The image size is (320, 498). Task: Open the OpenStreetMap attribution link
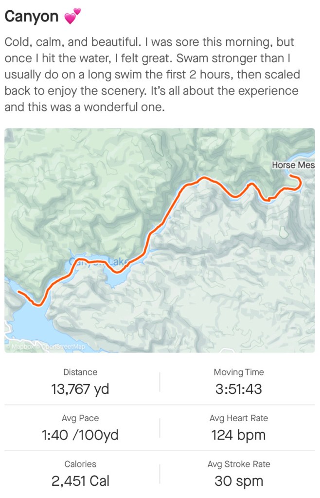[x=66, y=347]
